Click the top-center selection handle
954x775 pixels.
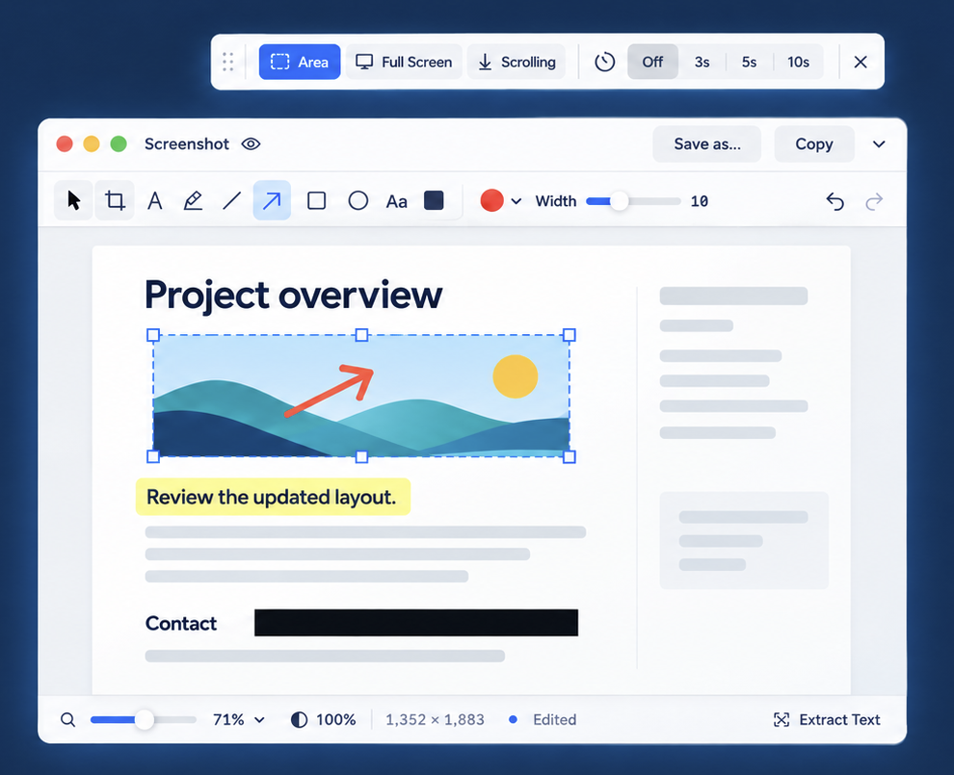(361, 335)
